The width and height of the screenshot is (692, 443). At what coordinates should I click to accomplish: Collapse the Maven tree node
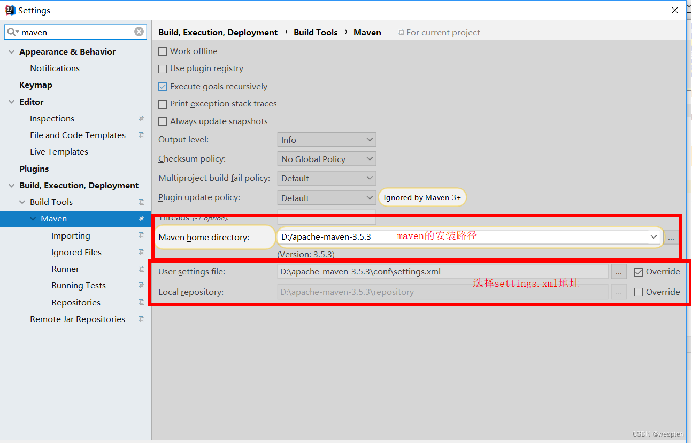pyautogui.click(x=33, y=219)
